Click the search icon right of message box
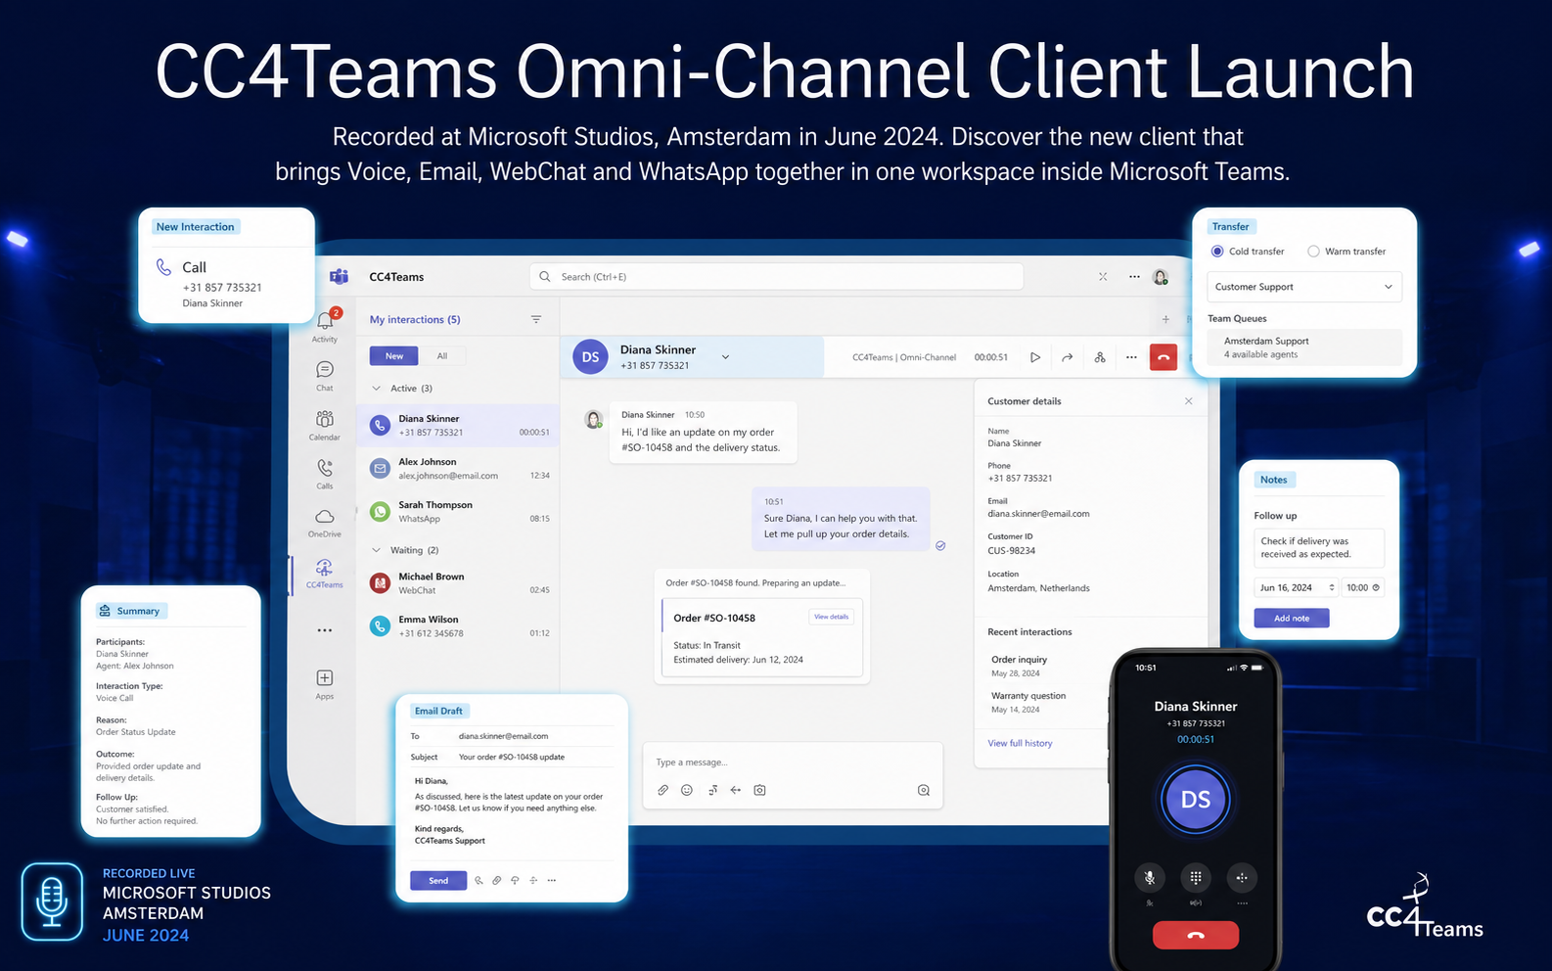The width and height of the screenshot is (1552, 971). (924, 790)
